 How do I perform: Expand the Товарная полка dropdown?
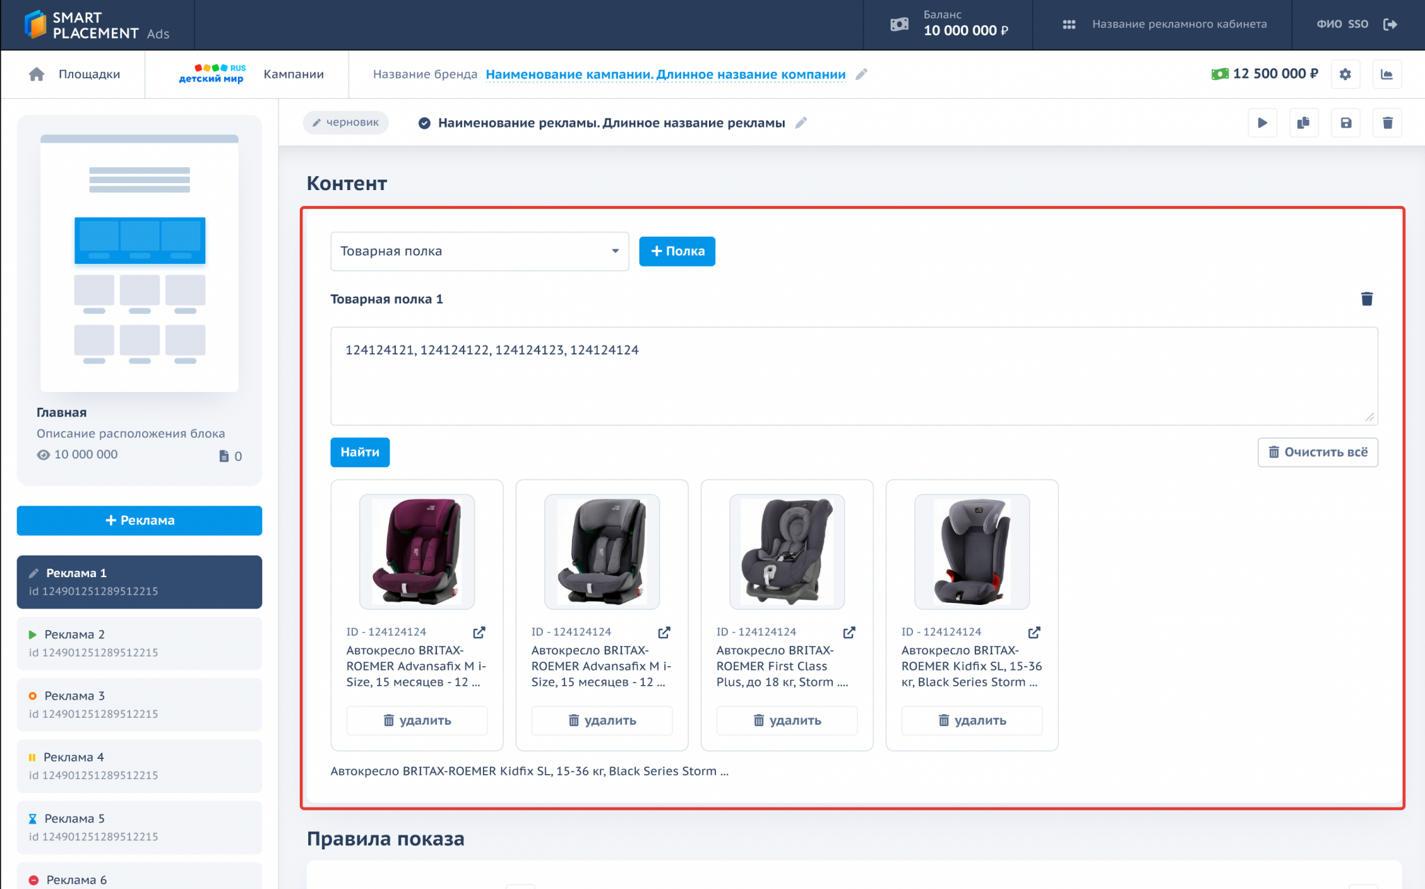click(x=479, y=251)
